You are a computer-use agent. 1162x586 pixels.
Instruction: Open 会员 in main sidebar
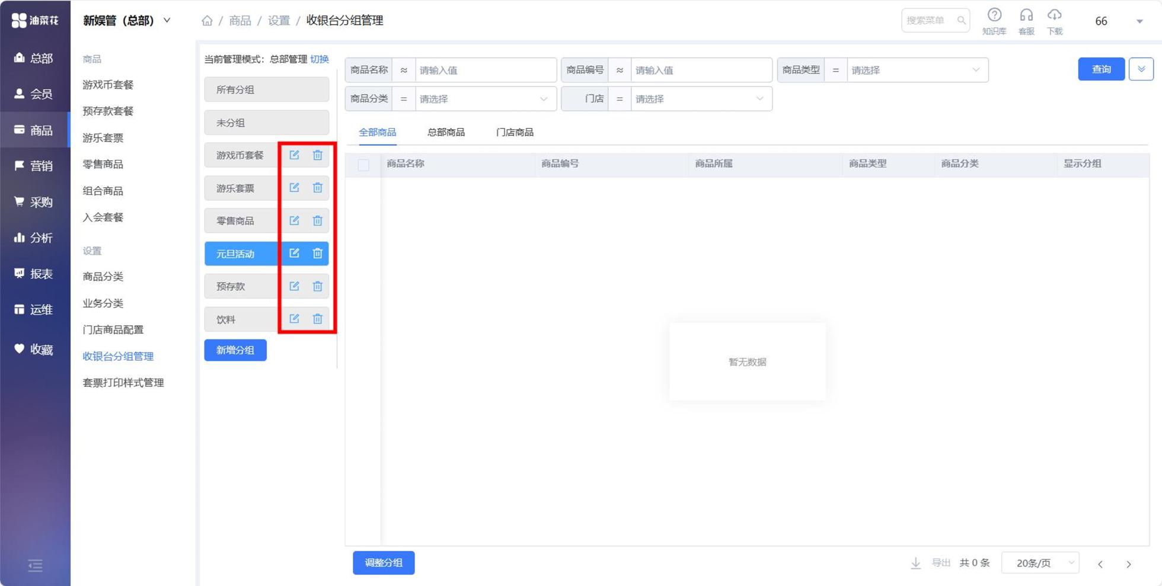pyautogui.click(x=34, y=94)
